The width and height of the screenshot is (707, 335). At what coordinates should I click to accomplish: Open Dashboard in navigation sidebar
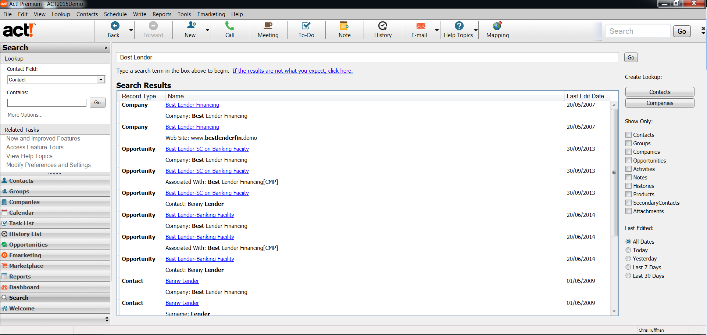[55, 287]
